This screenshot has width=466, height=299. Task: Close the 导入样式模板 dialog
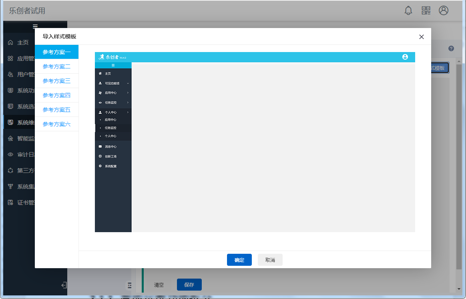(x=421, y=37)
